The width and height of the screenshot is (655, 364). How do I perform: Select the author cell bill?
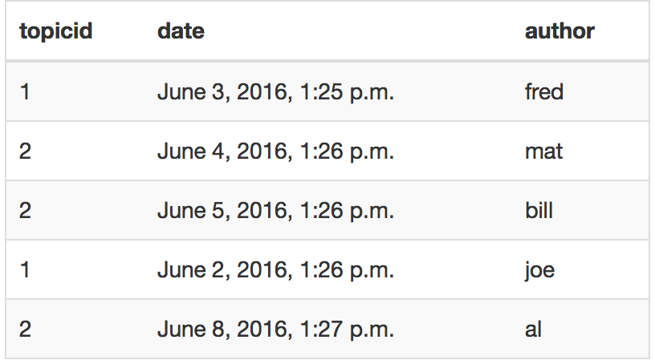click(x=539, y=210)
